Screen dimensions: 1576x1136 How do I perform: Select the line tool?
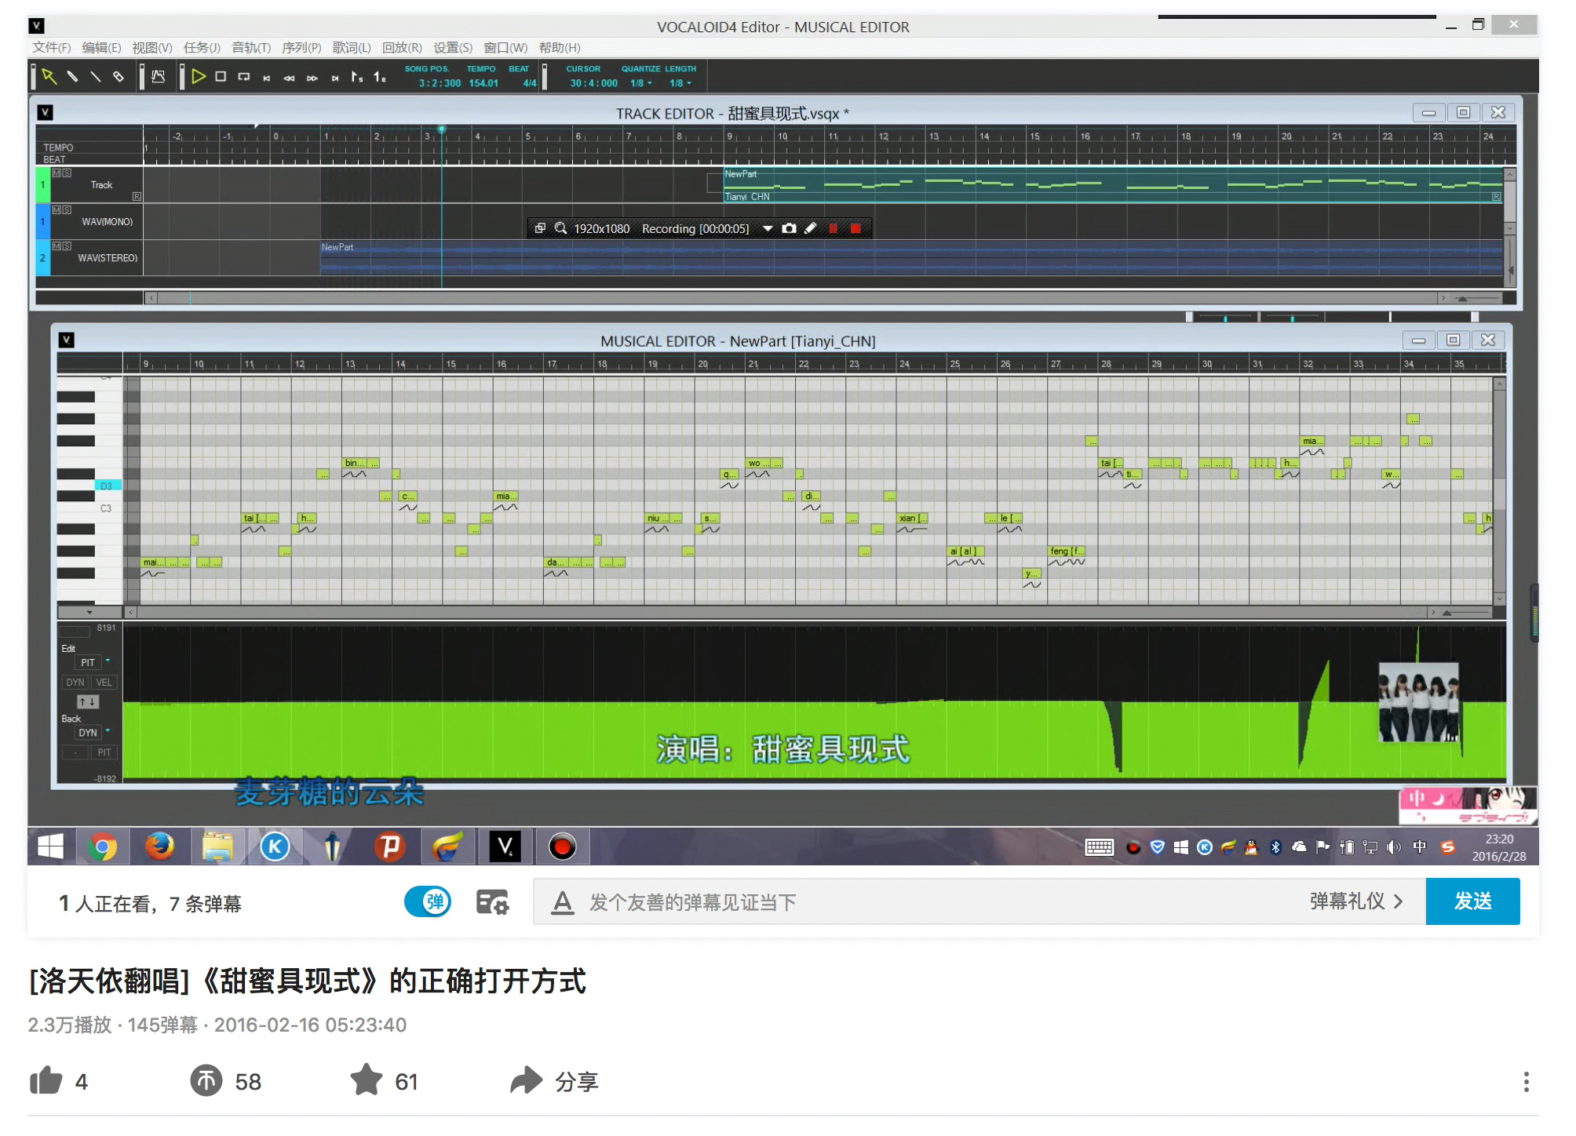pos(96,76)
